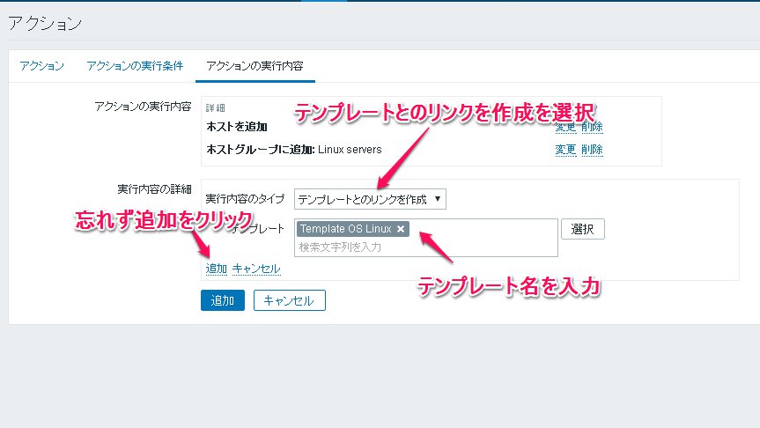This screenshot has width=760, height=428.
Task: Click the キャンセル link under operation details
Action: click(256, 269)
